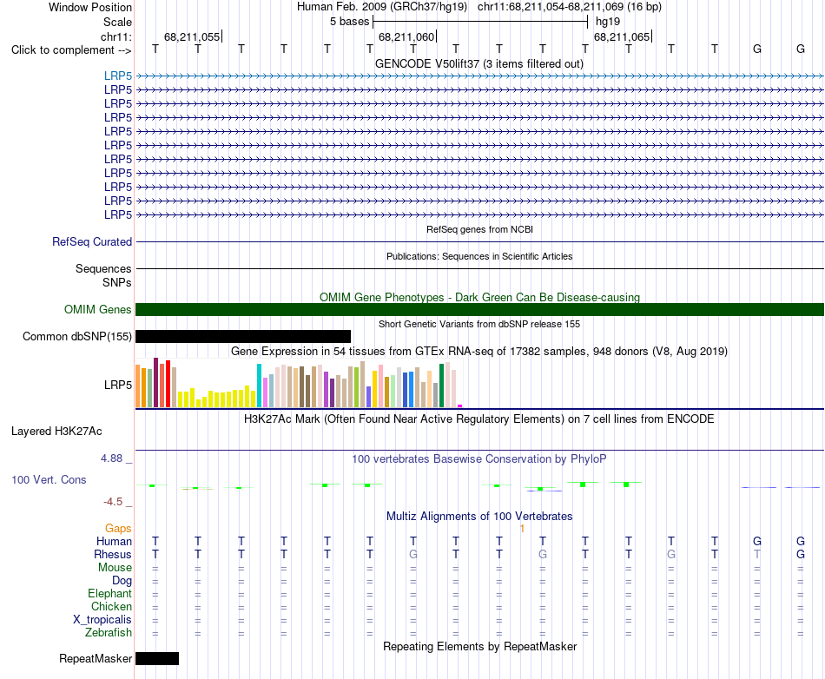This screenshot has width=825, height=679.
Task: Open the GTEx Gene Expression track title
Action: pyautogui.click(x=479, y=352)
